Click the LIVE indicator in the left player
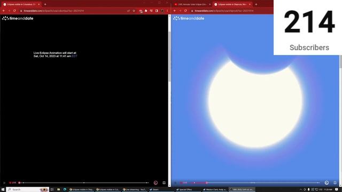Viewport: 342px width, 192px height. click(x=13, y=182)
